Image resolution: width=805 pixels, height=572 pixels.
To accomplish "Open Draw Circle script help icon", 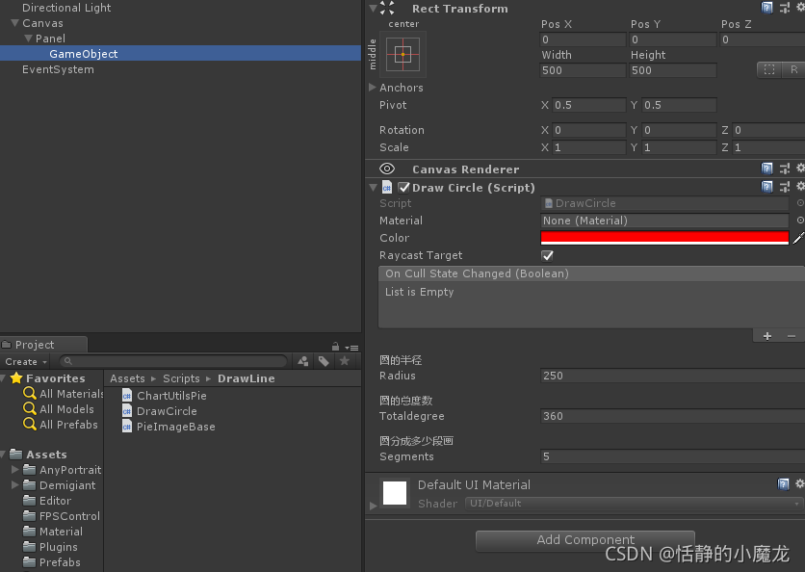I will 767,187.
